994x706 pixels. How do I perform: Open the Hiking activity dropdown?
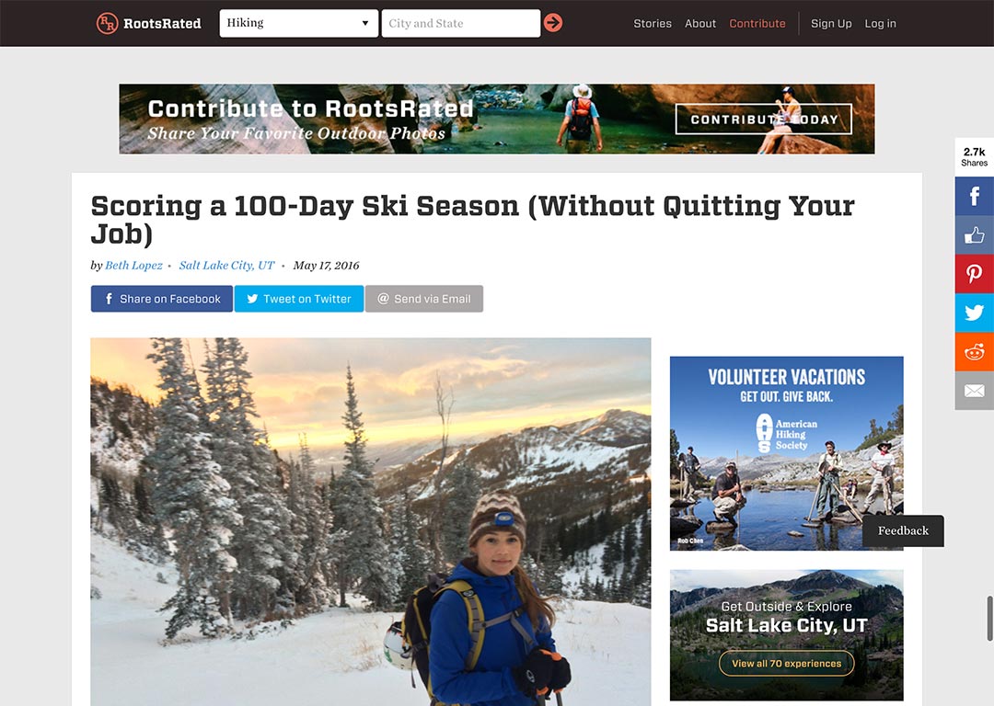coord(298,23)
